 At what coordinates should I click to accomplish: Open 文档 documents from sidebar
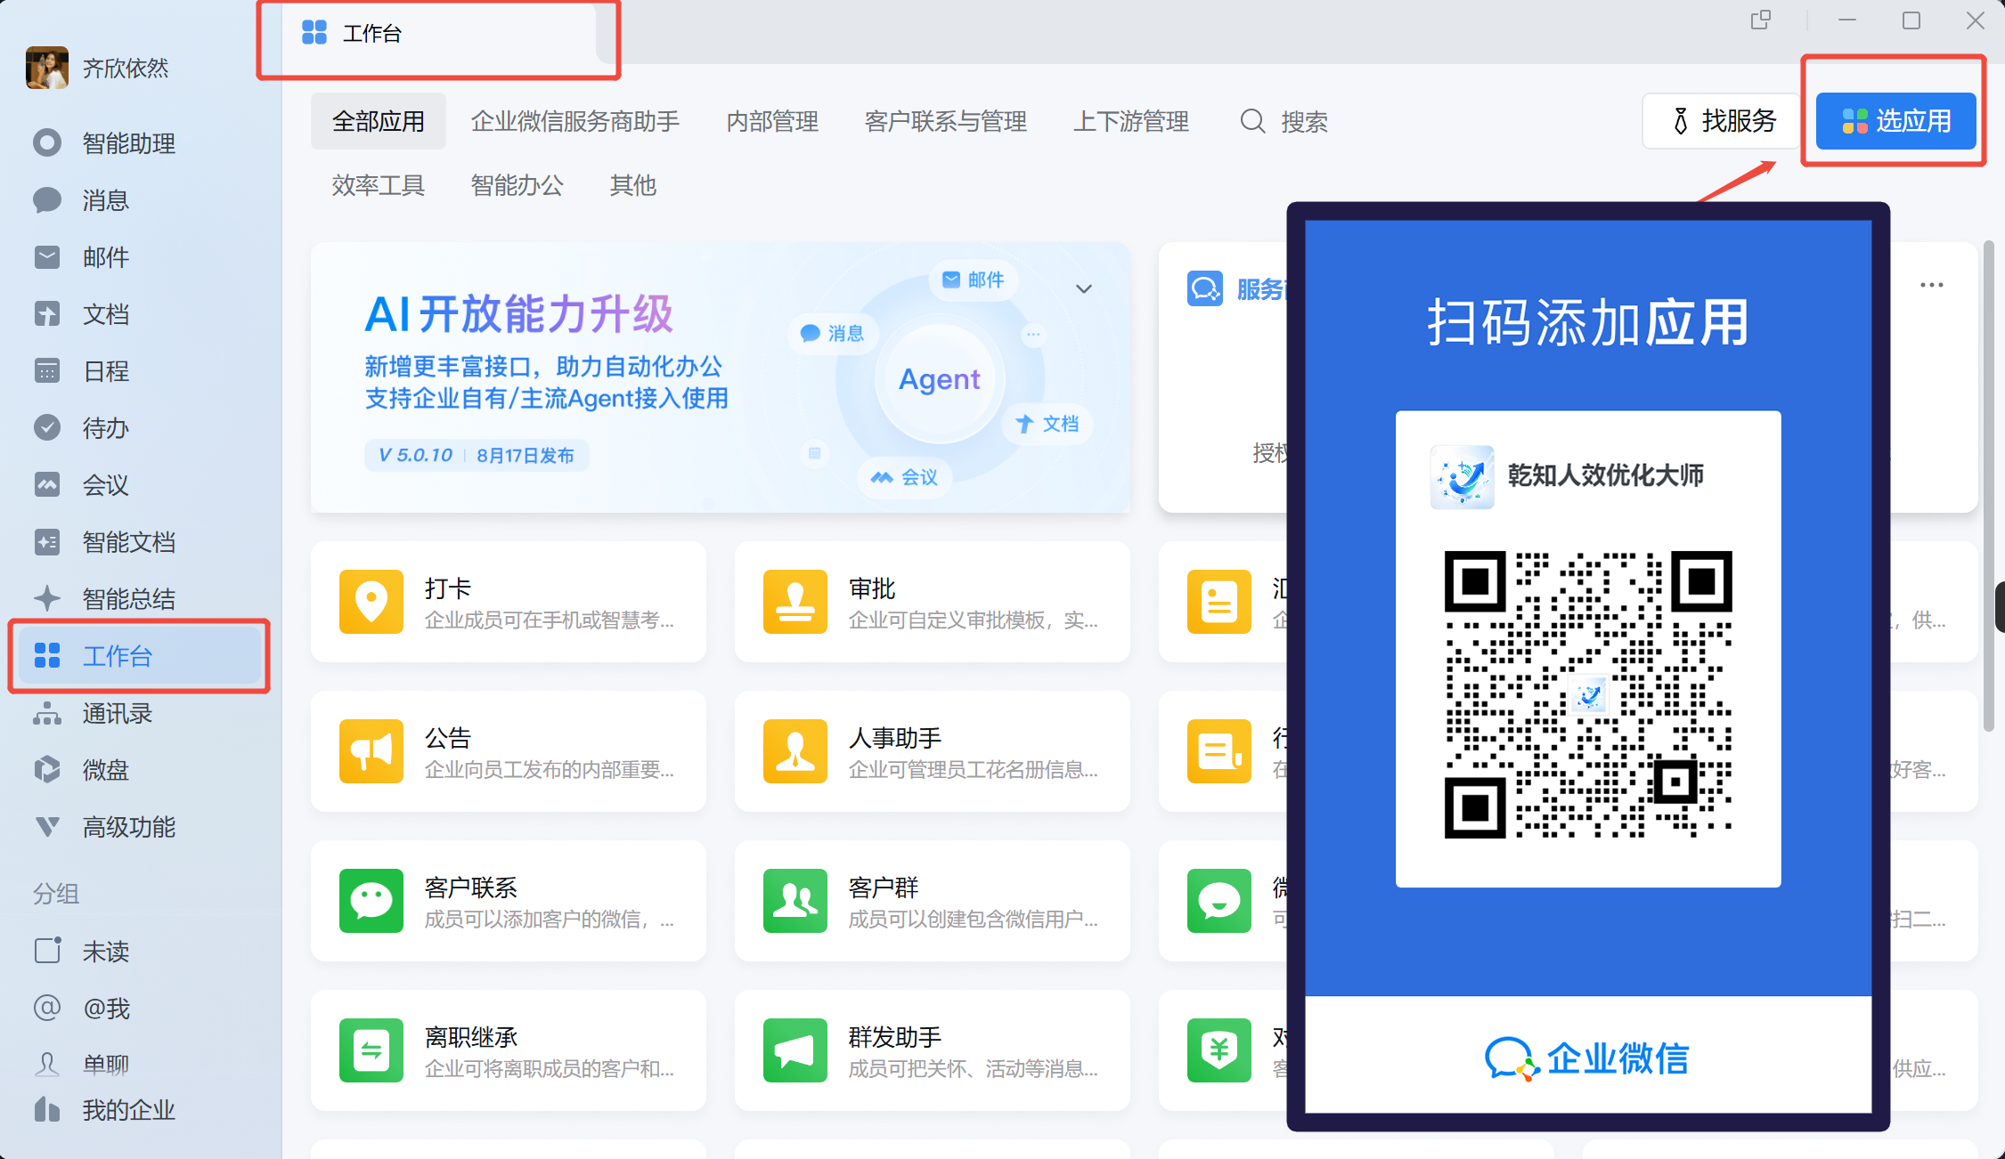pos(138,314)
